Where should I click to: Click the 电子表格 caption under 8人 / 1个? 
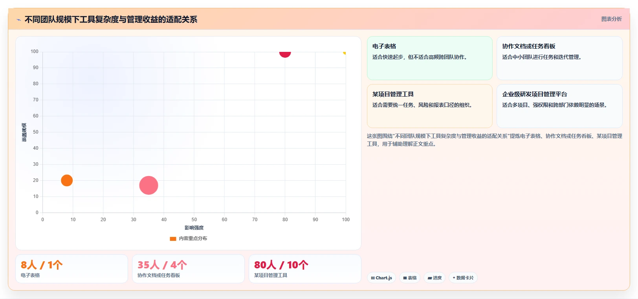pyautogui.click(x=30, y=275)
